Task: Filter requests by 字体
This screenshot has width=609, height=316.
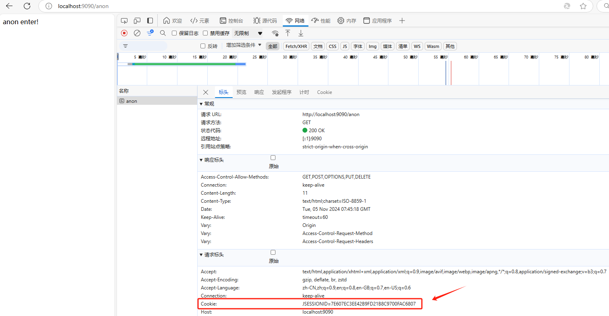Action: pyautogui.click(x=358, y=46)
